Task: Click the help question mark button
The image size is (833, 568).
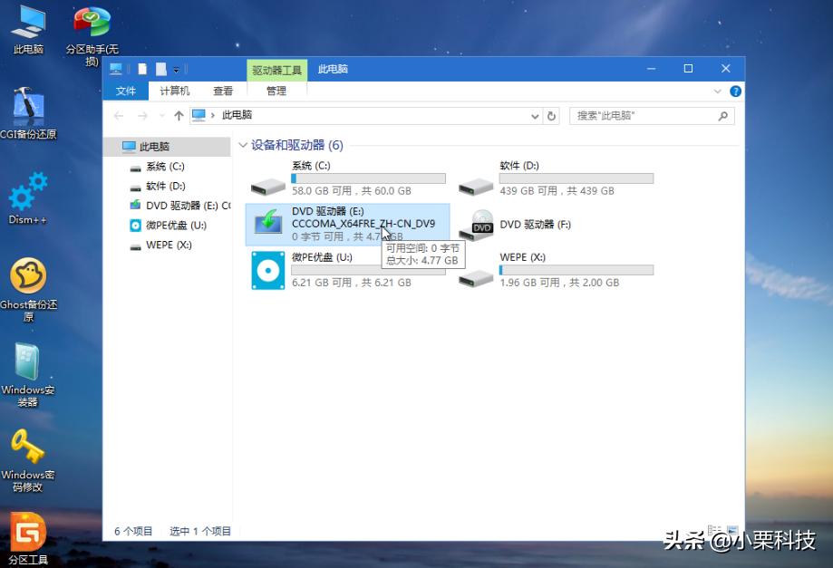Action: click(736, 91)
